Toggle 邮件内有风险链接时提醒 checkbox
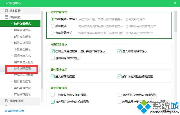The width and height of the screenshot is (180, 115). pyautogui.click(x=119, y=76)
